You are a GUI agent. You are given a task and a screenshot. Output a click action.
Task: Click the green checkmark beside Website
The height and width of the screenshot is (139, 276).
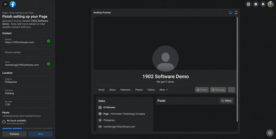click(x=48, y=41)
